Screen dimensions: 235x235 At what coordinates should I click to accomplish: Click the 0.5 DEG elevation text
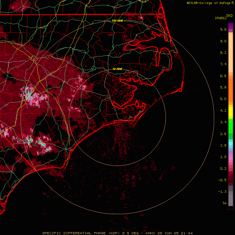131,233
